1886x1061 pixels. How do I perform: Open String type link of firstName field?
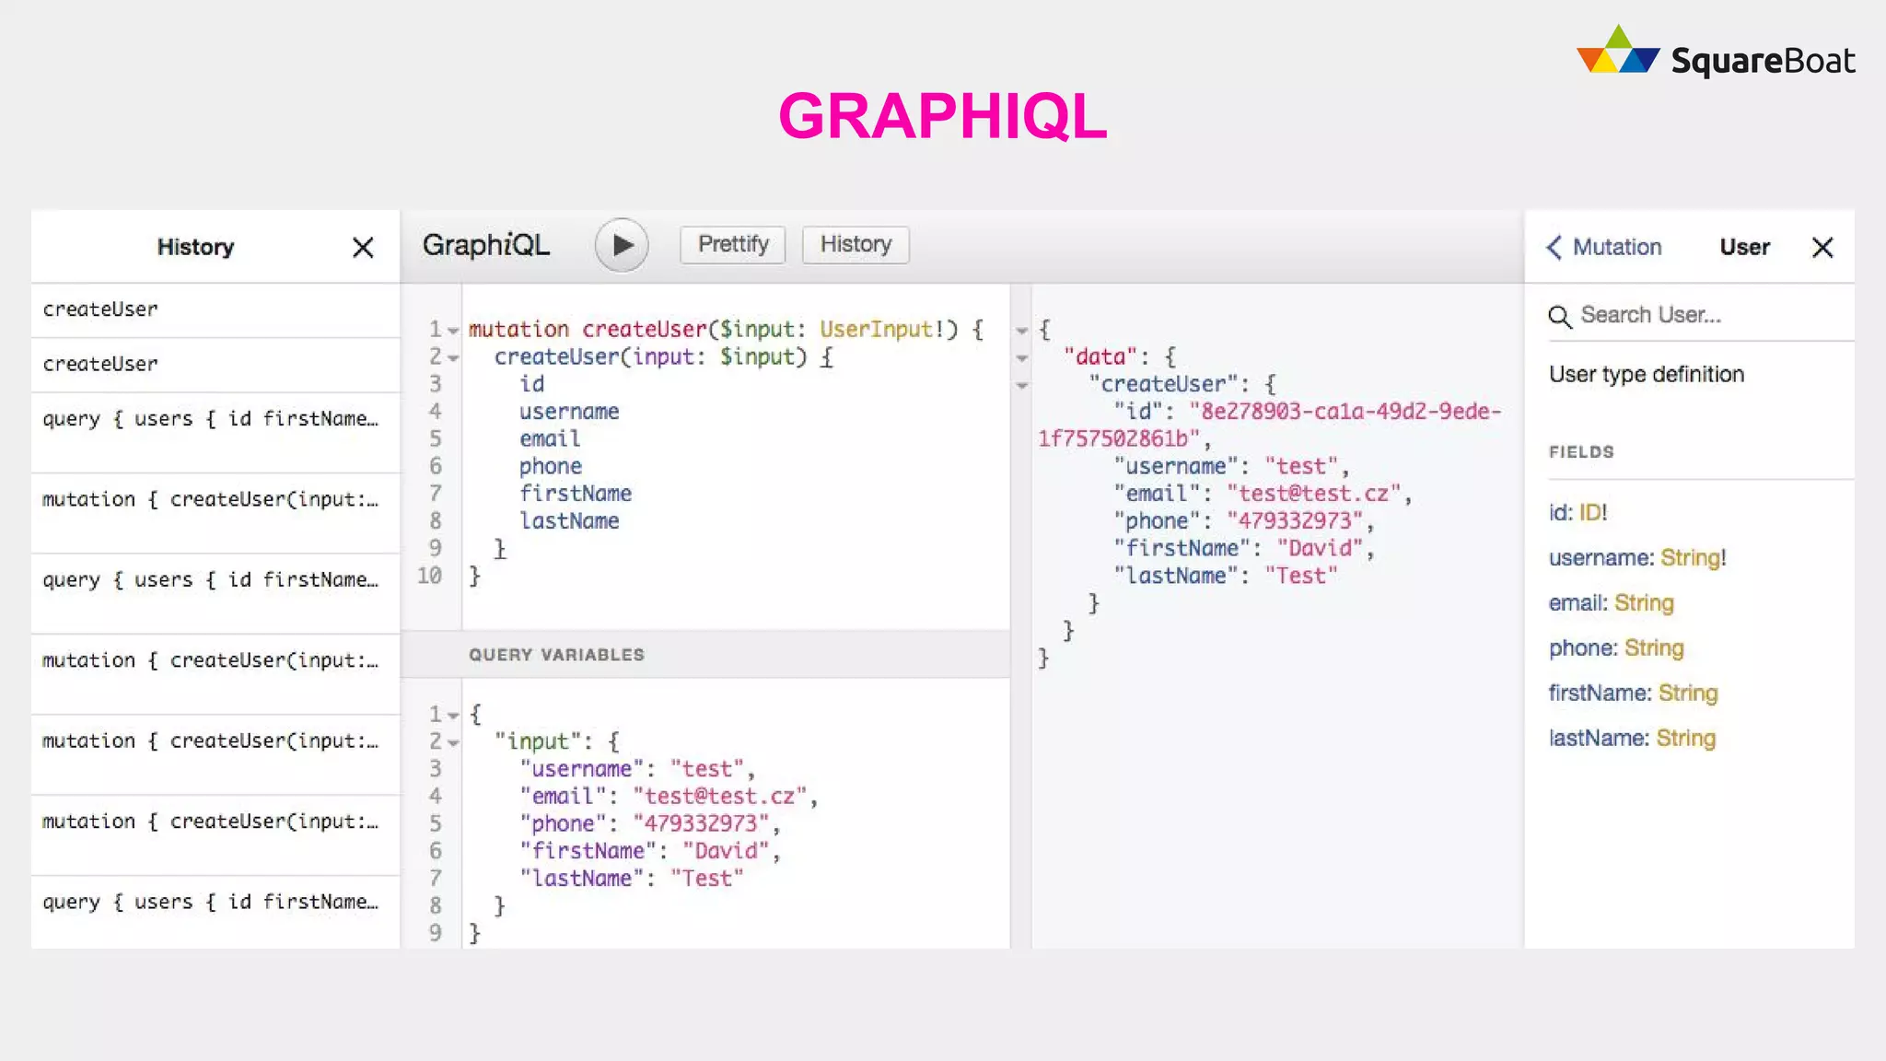[1688, 694]
